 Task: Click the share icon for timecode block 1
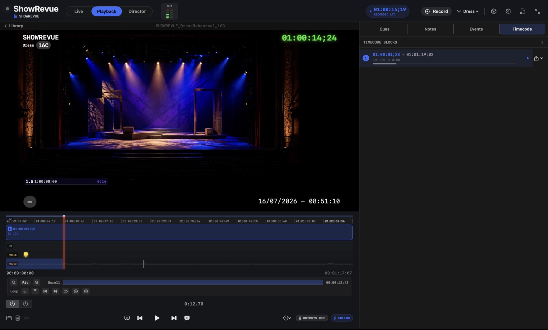(536, 58)
